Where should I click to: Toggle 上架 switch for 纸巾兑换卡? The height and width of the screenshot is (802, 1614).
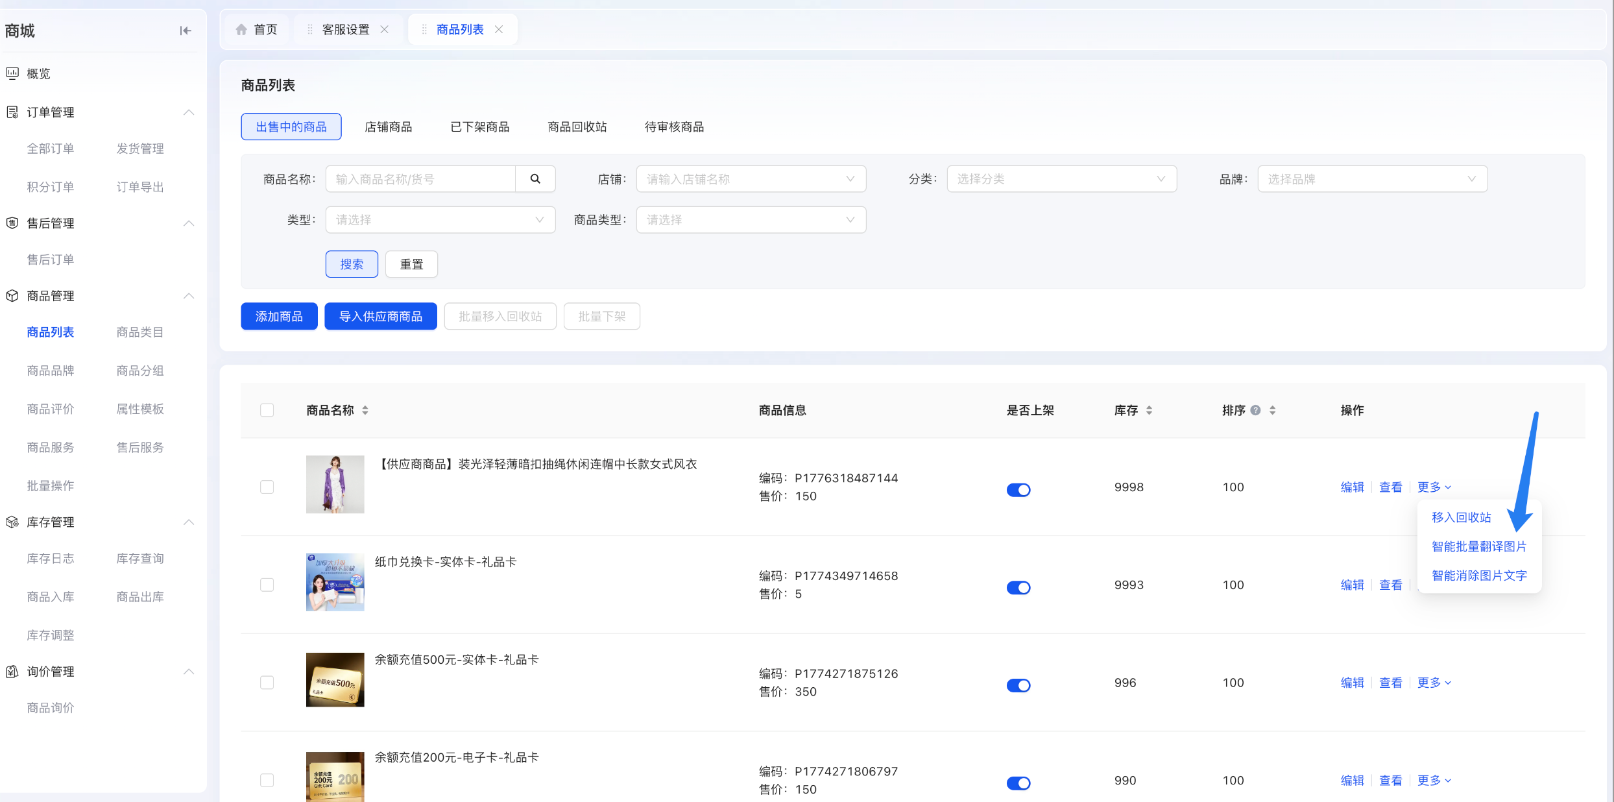[x=1018, y=588]
